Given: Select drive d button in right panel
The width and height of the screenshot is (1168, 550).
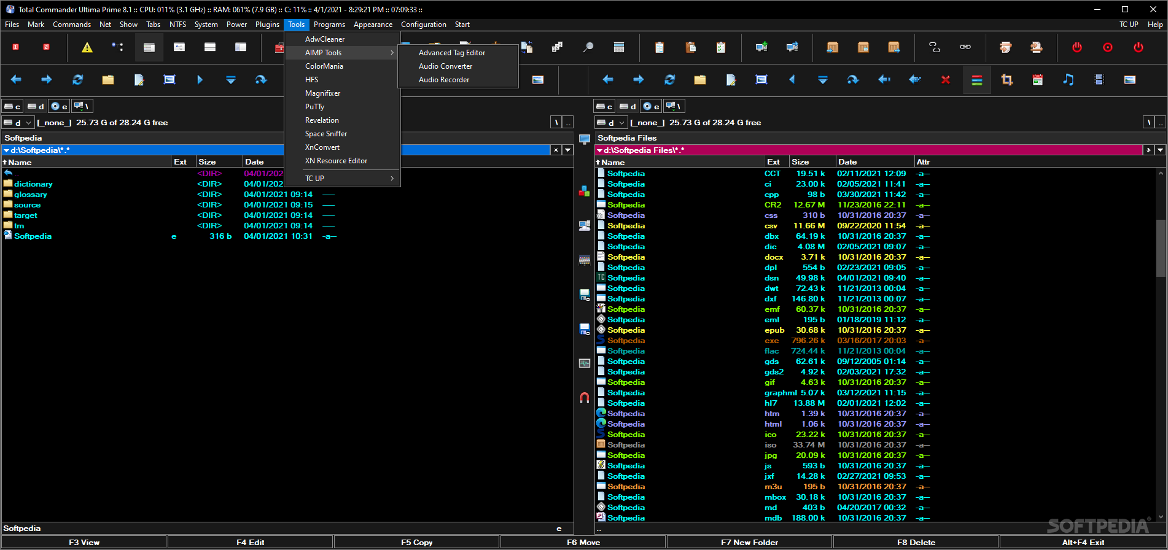Looking at the screenshot, I should click(628, 106).
